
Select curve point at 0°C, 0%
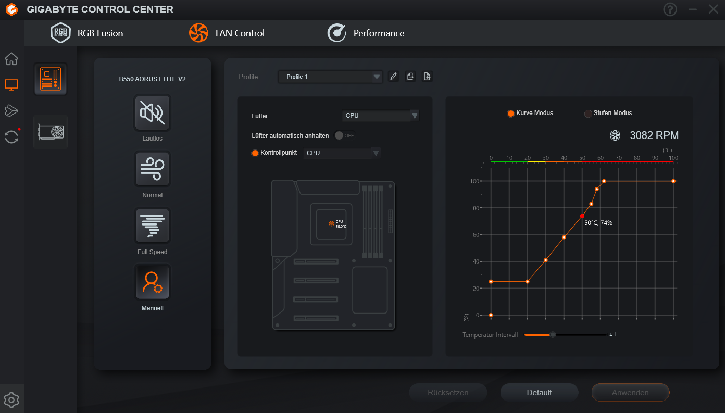click(x=491, y=315)
